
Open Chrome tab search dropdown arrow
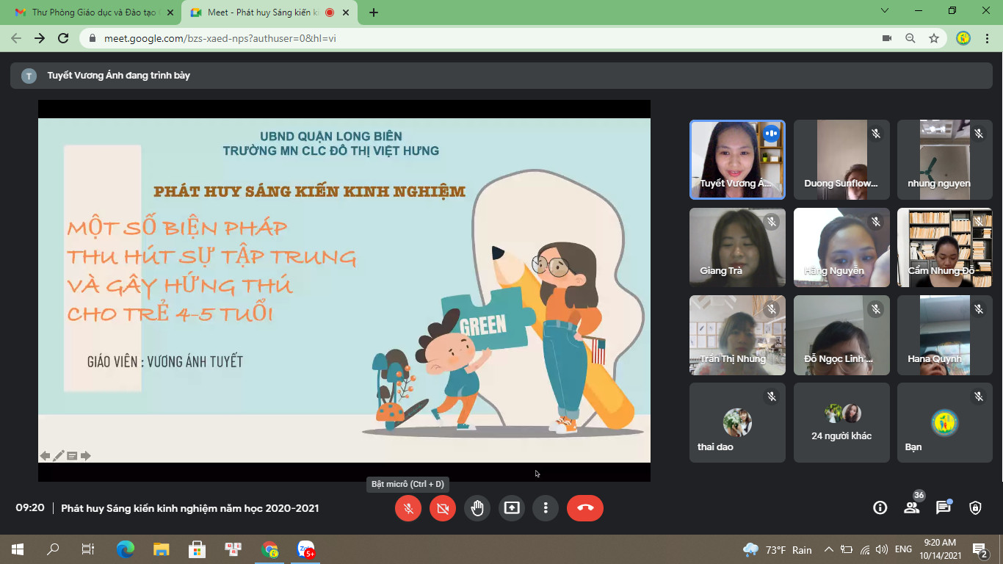pyautogui.click(x=885, y=11)
